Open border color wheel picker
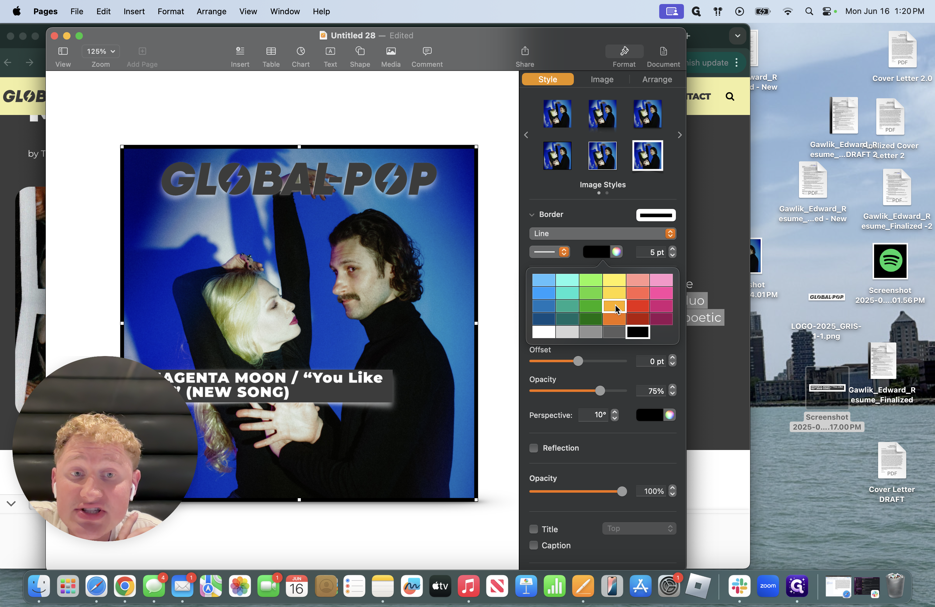The height and width of the screenshot is (607, 935). 617,252
